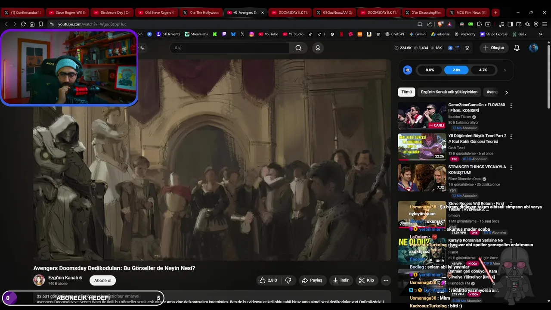
Task: Click the search magnifier button
Action: coord(298,48)
